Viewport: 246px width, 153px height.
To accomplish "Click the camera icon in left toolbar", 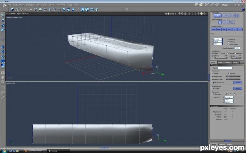I will 3,73.
